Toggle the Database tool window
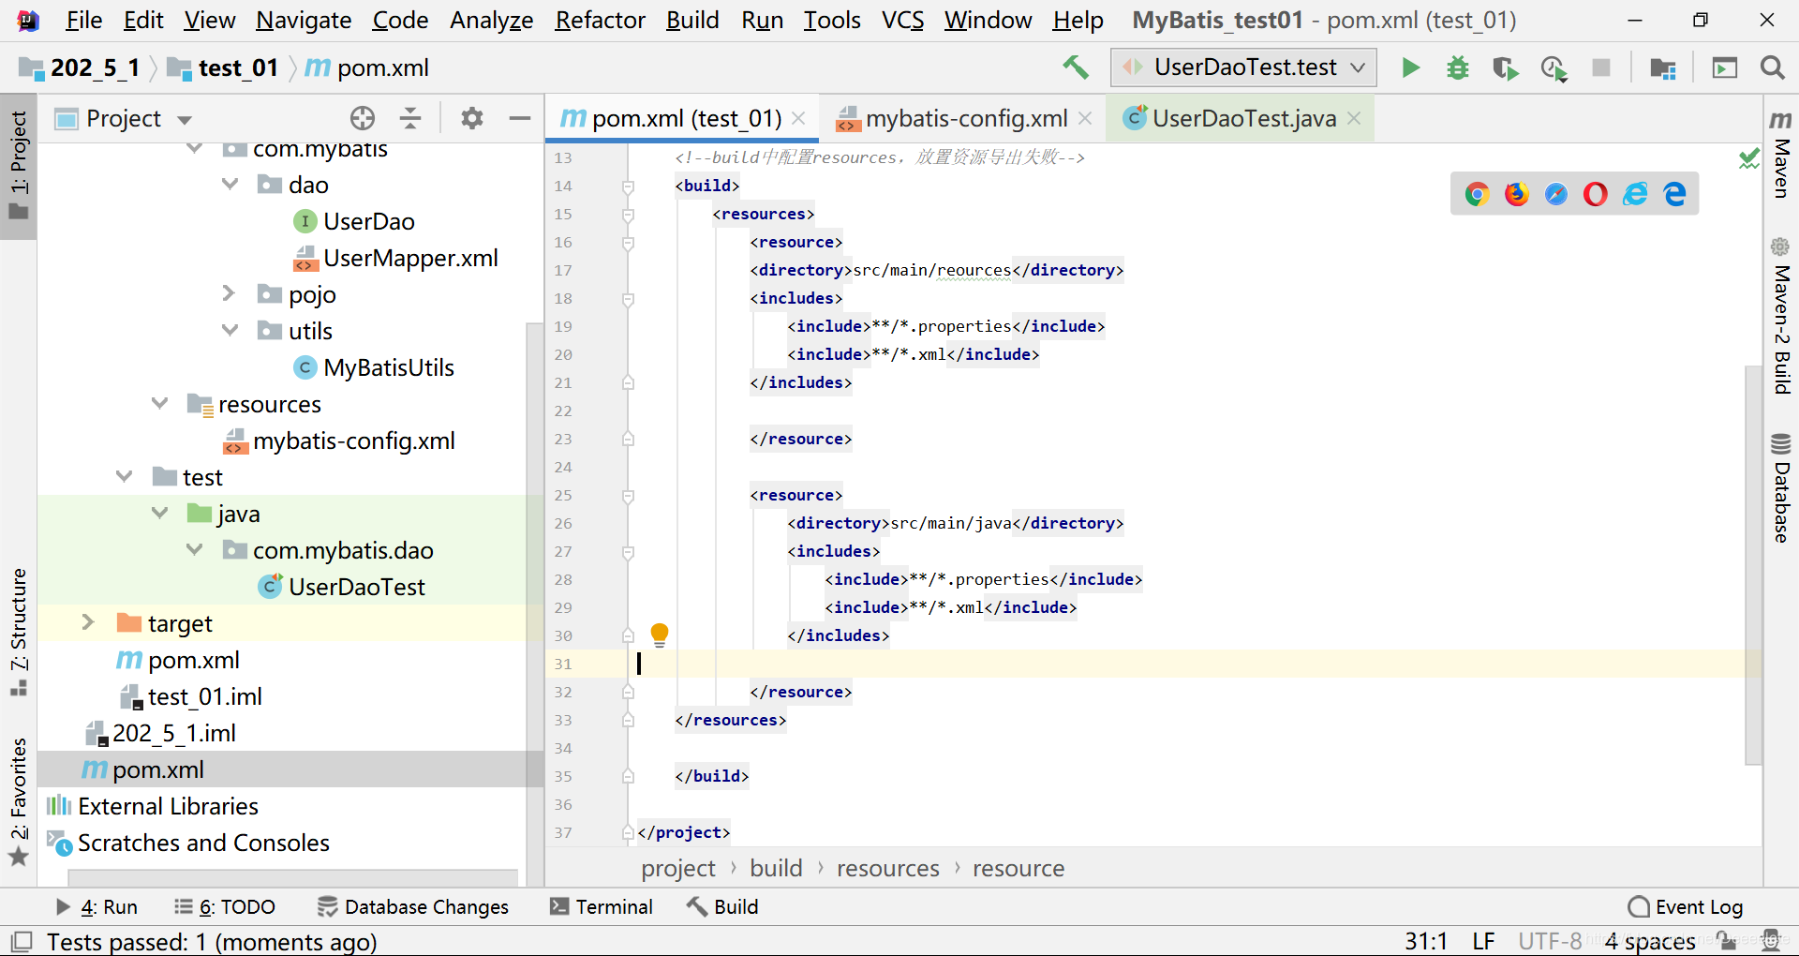 (1781, 487)
